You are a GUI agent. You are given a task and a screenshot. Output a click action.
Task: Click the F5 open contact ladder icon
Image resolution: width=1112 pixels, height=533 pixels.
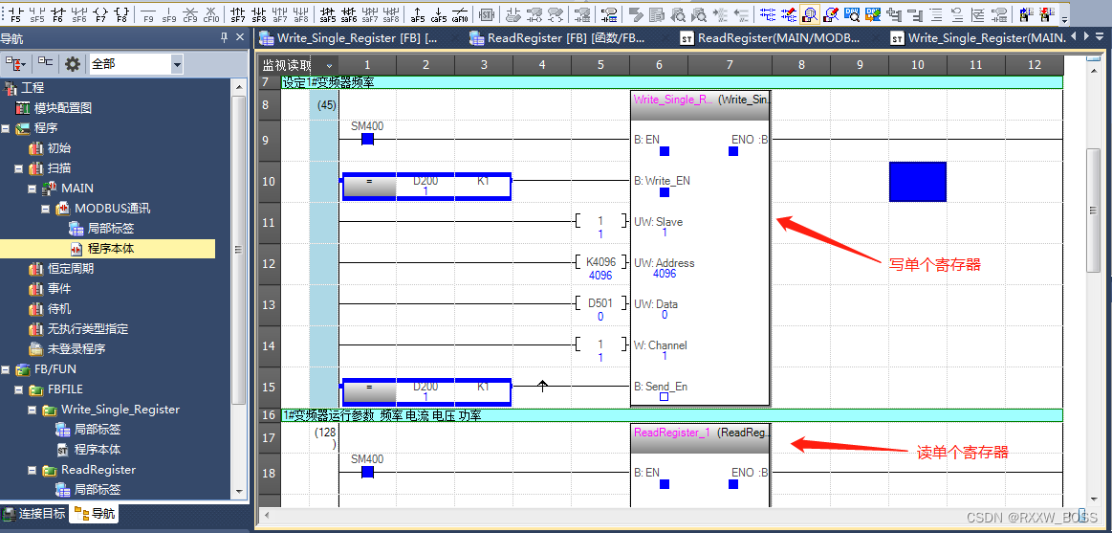[14, 14]
